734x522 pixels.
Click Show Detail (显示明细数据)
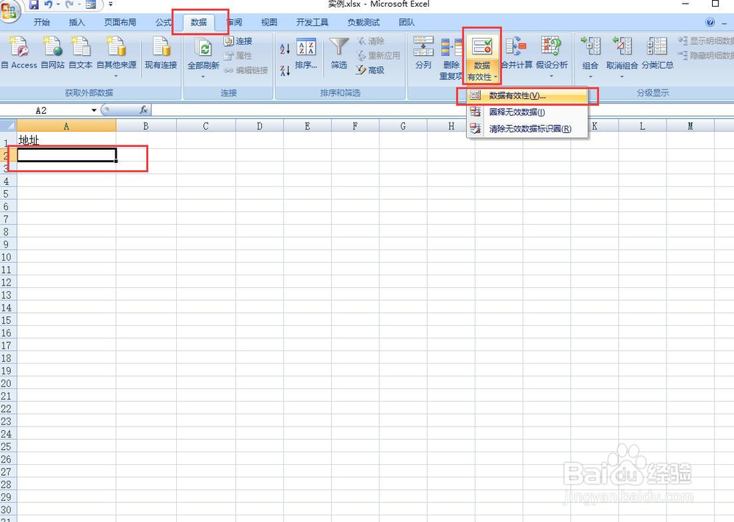tap(706, 41)
